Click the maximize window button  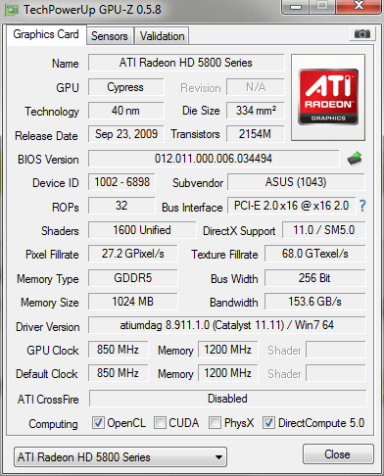click(x=322, y=6)
